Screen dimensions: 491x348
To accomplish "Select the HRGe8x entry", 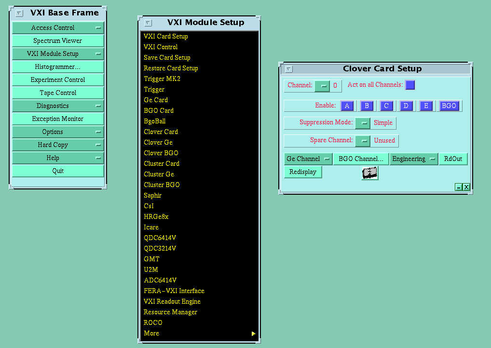I will click(199, 217).
